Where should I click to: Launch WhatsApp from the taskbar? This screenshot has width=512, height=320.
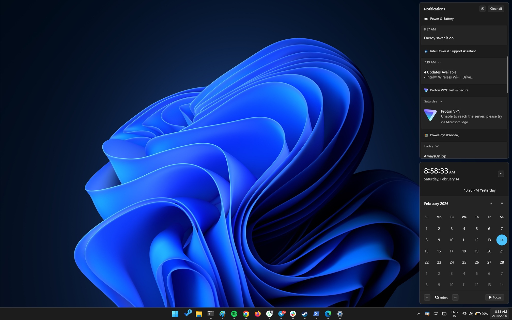click(269, 314)
